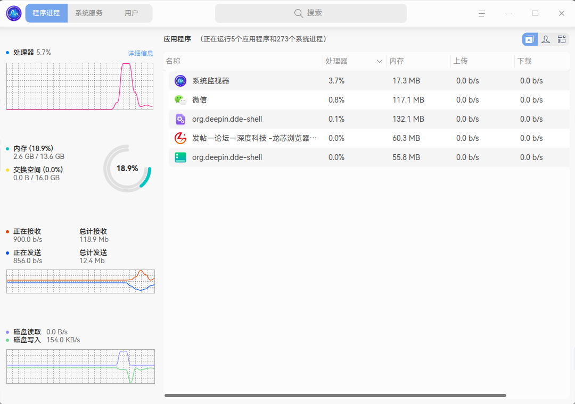Screen dimensions: 575x404
Task: Click the System Monitor app logo
Action: click(x=14, y=13)
